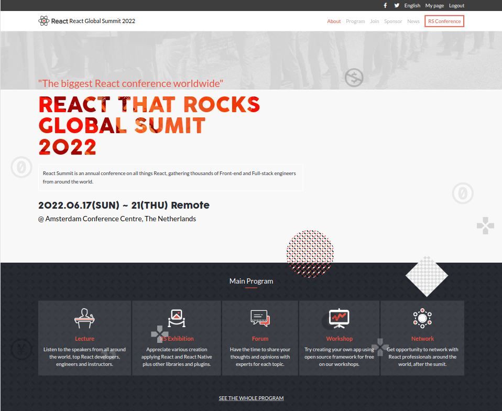Click React Global Summit 2022 site title
This screenshot has width=502, height=411.
point(102,21)
